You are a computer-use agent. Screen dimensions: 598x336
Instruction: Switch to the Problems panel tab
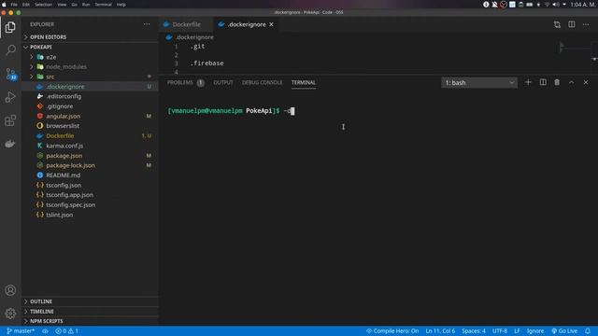185,82
